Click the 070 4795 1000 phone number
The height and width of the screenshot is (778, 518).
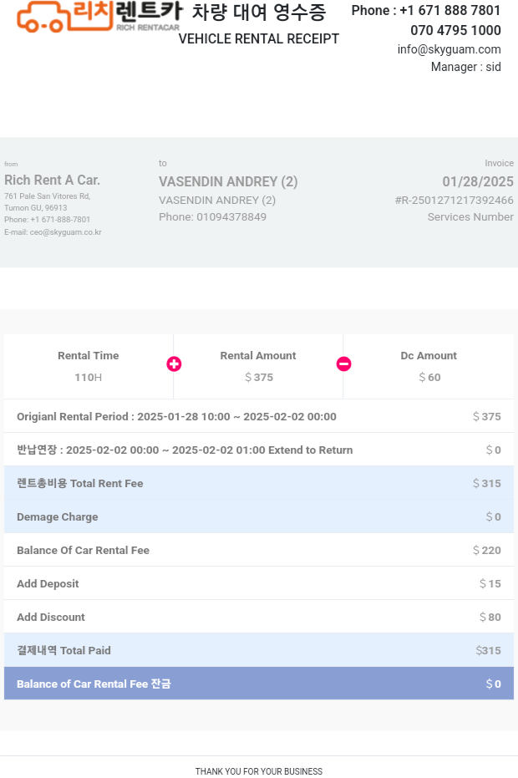point(455,30)
